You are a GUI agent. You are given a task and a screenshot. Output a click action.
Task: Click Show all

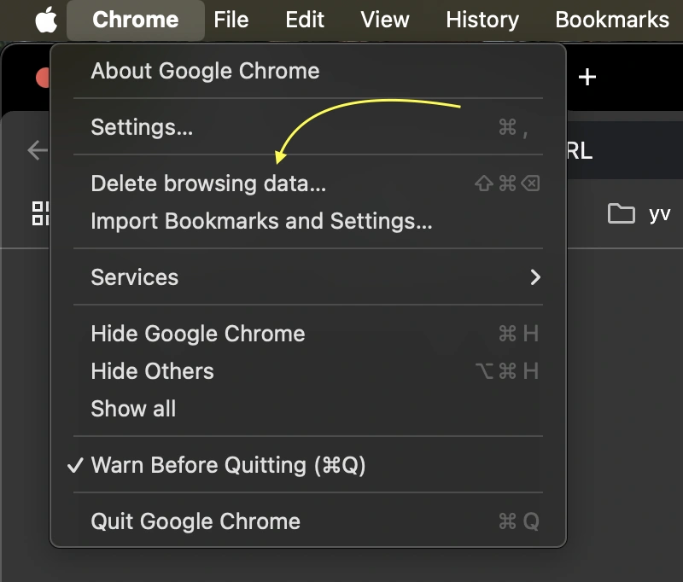[x=308, y=408]
